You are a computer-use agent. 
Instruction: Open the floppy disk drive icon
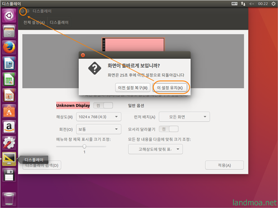(9, 175)
